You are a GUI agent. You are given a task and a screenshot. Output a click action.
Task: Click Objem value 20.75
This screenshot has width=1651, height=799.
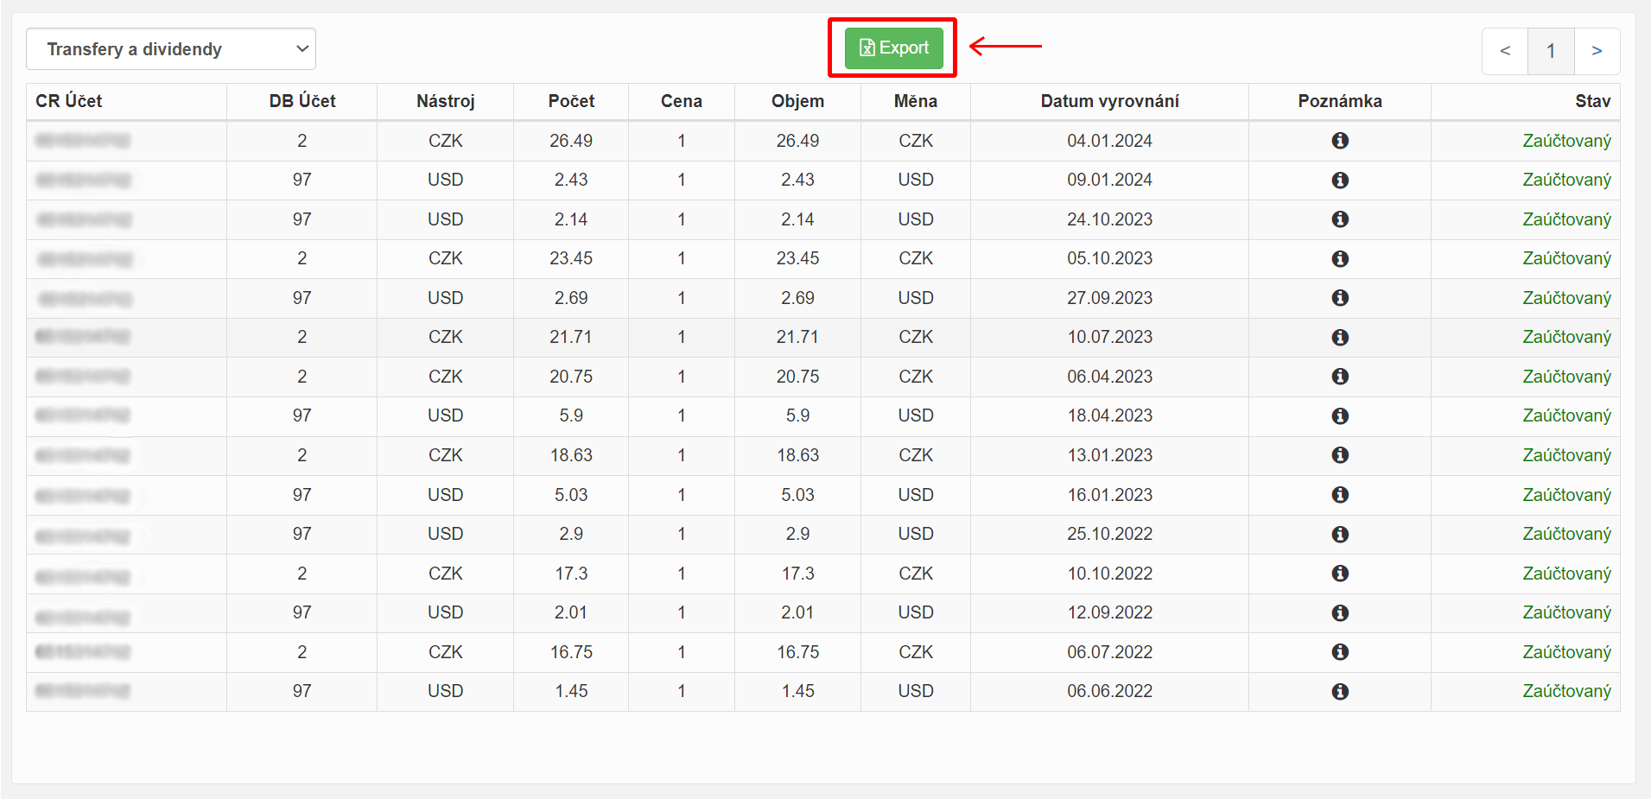[797, 377]
